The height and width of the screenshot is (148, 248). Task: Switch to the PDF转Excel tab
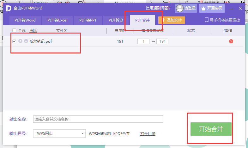(x=57, y=20)
